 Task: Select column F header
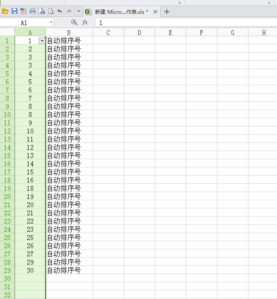(202, 33)
